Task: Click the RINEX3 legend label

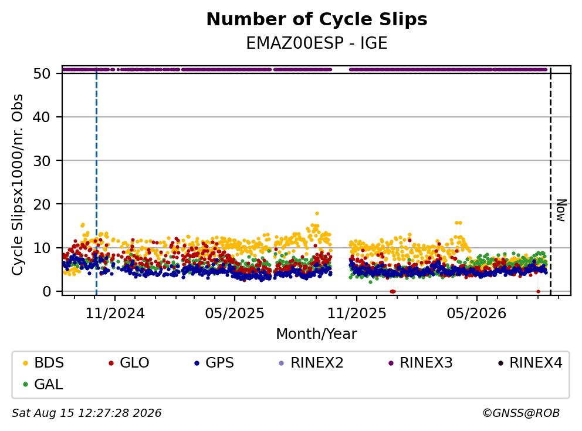Action: 426,363
